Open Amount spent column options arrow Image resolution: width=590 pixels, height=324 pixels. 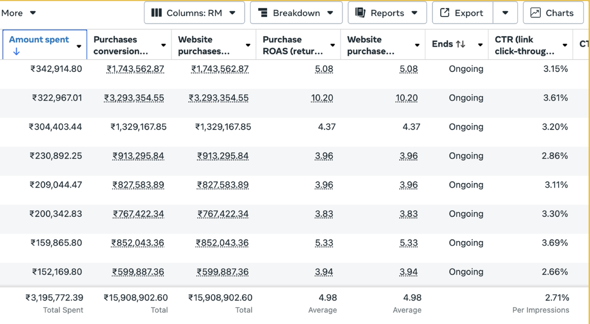(79, 47)
